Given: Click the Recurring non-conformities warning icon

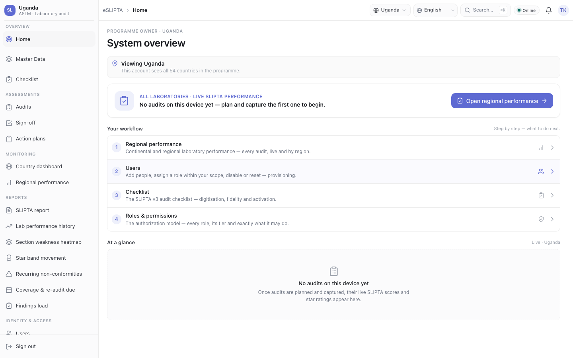Looking at the screenshot, I should coord(9,274).
